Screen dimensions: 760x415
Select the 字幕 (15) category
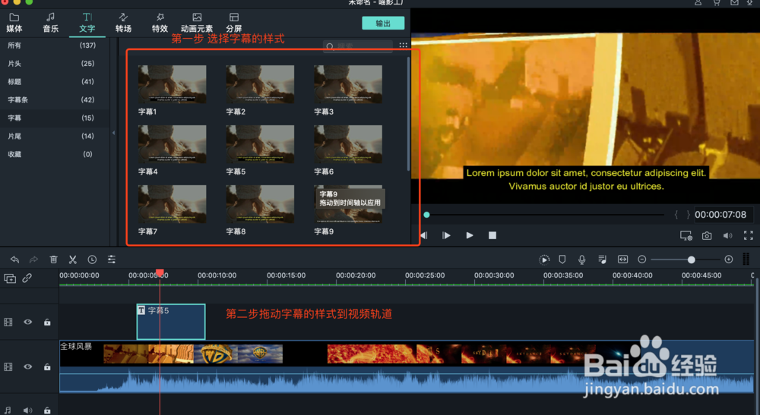[54, 118]
